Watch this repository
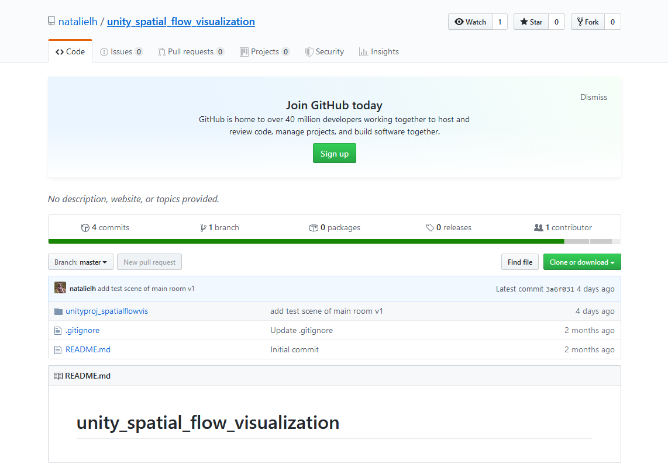The image size is (668, 468). [x=470, y=22]
